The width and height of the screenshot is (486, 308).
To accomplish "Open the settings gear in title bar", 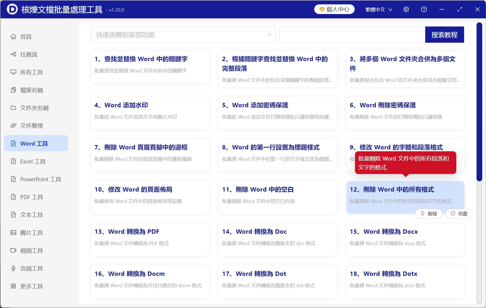I will [x=406, y=9].
